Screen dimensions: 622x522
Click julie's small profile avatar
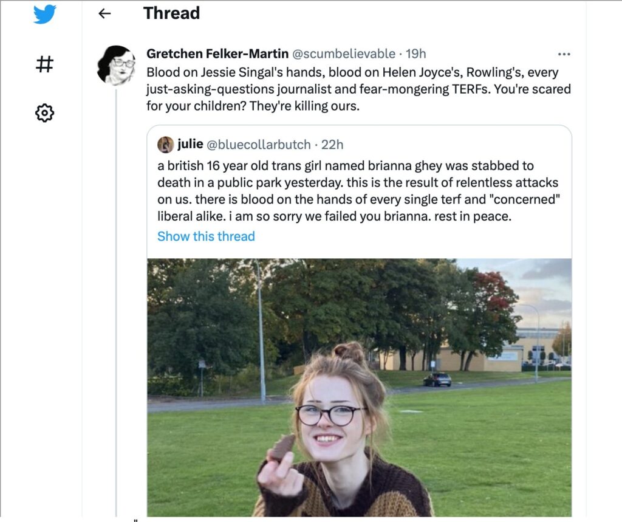(165, 145)
